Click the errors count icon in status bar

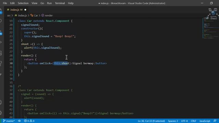(x=26, y=121)
